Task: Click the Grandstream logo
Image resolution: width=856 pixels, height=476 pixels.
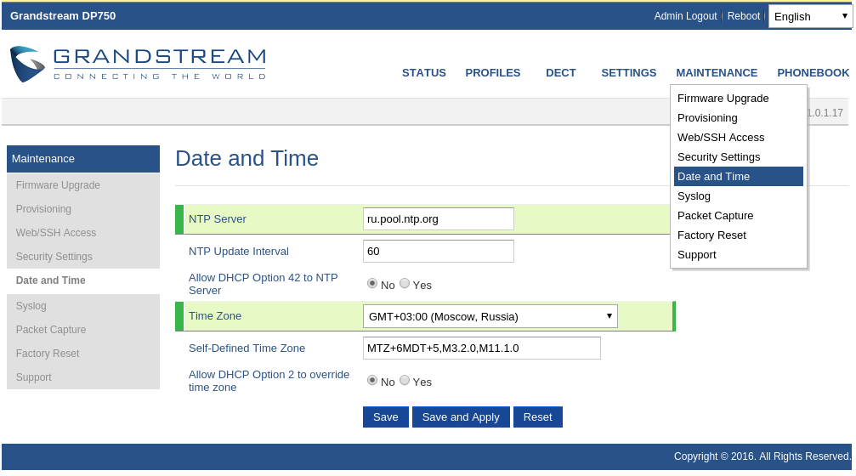Action: [x=138, y=64]
